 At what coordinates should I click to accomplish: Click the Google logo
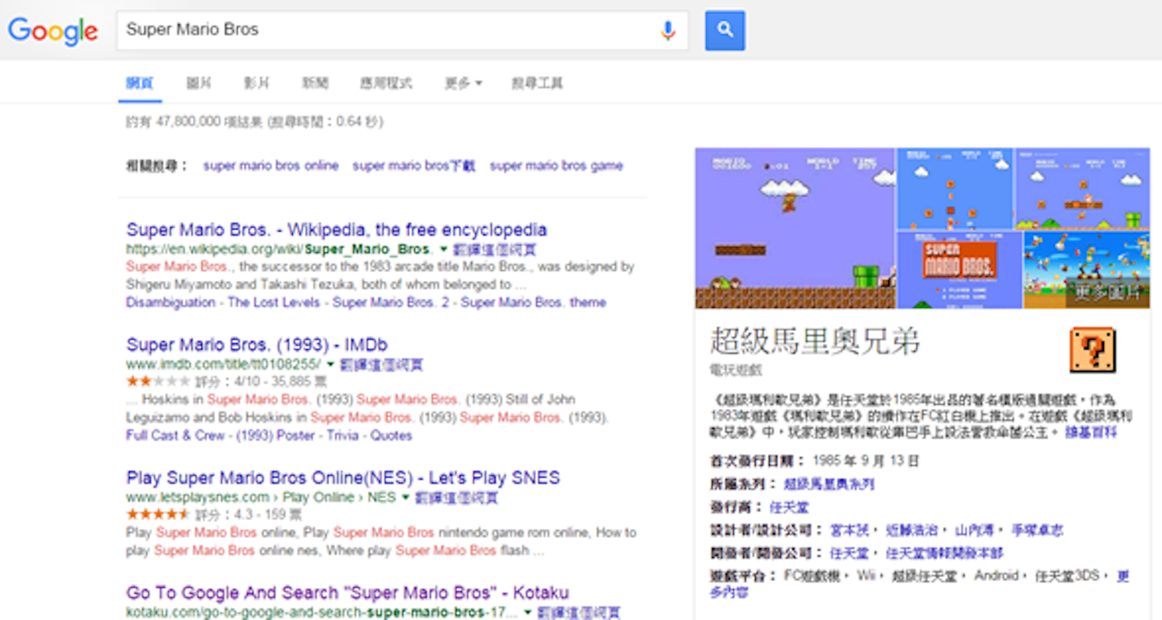[53, 30]
